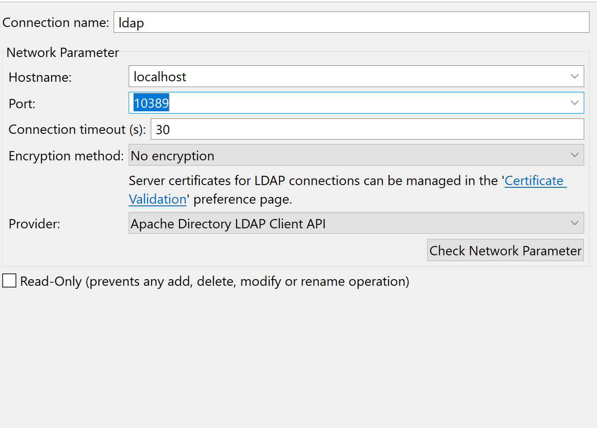Click the Hostname field showing localhost
The width and height of the screenshot is (597, 428).
tap(310, 76)
